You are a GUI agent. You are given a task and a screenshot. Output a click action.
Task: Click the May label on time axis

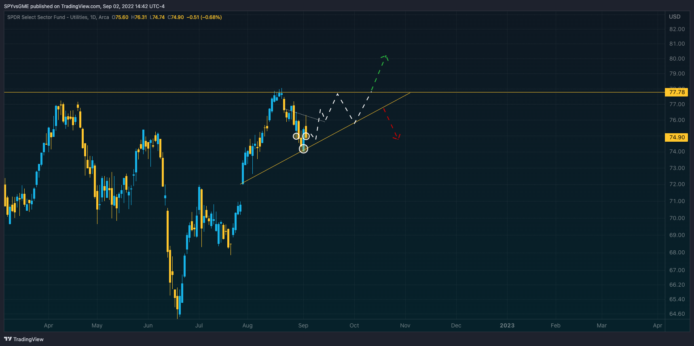(x=97, y=325)
